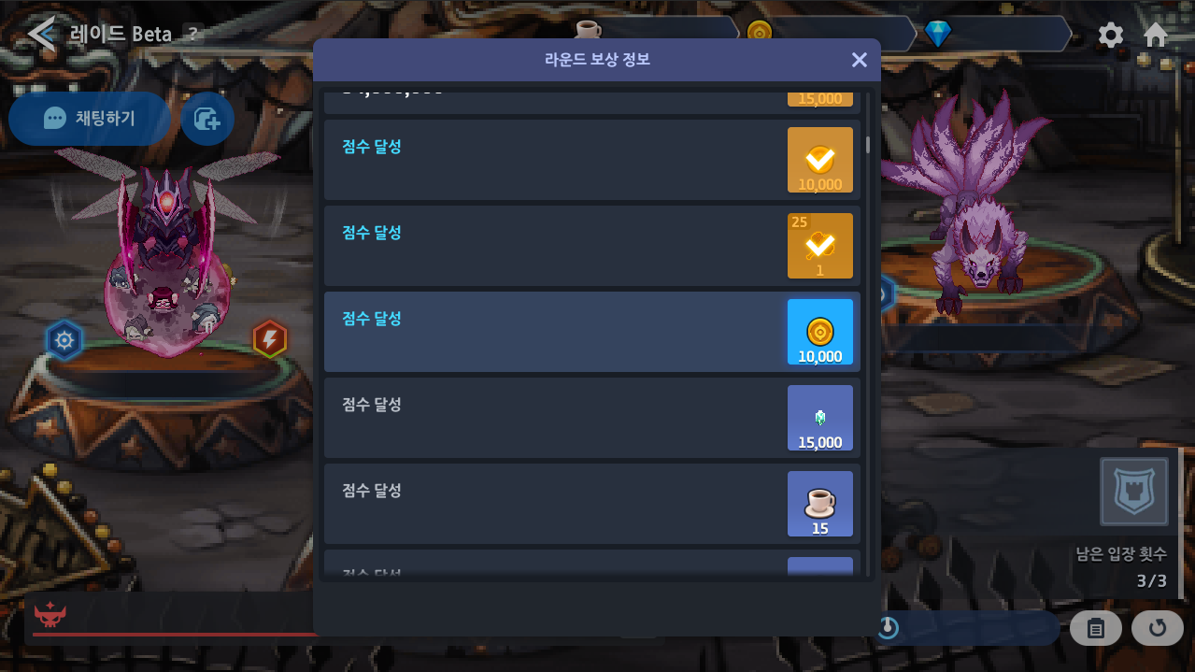The width and height of the screenshot is (1195, 672).
Task: Open the clipboard list icon button
Action: pos(1096,628)
